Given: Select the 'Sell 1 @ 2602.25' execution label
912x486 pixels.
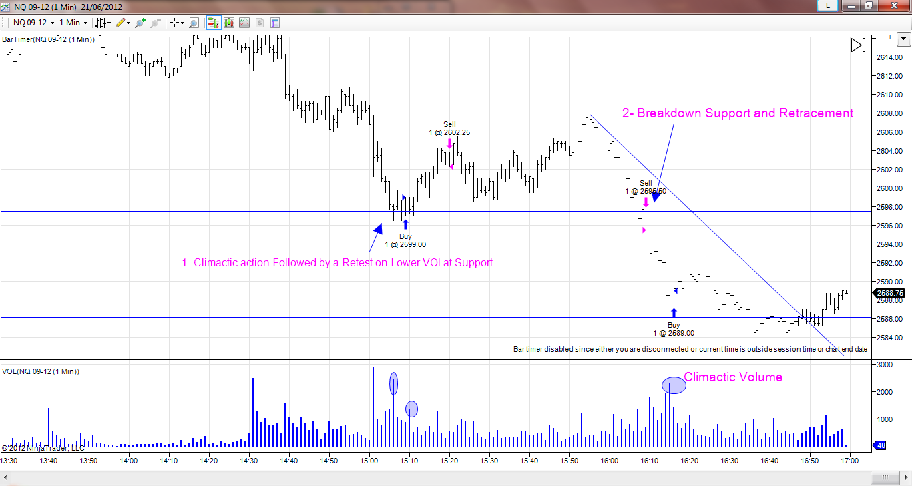Looking at the screenshot, I should point(450,128).
